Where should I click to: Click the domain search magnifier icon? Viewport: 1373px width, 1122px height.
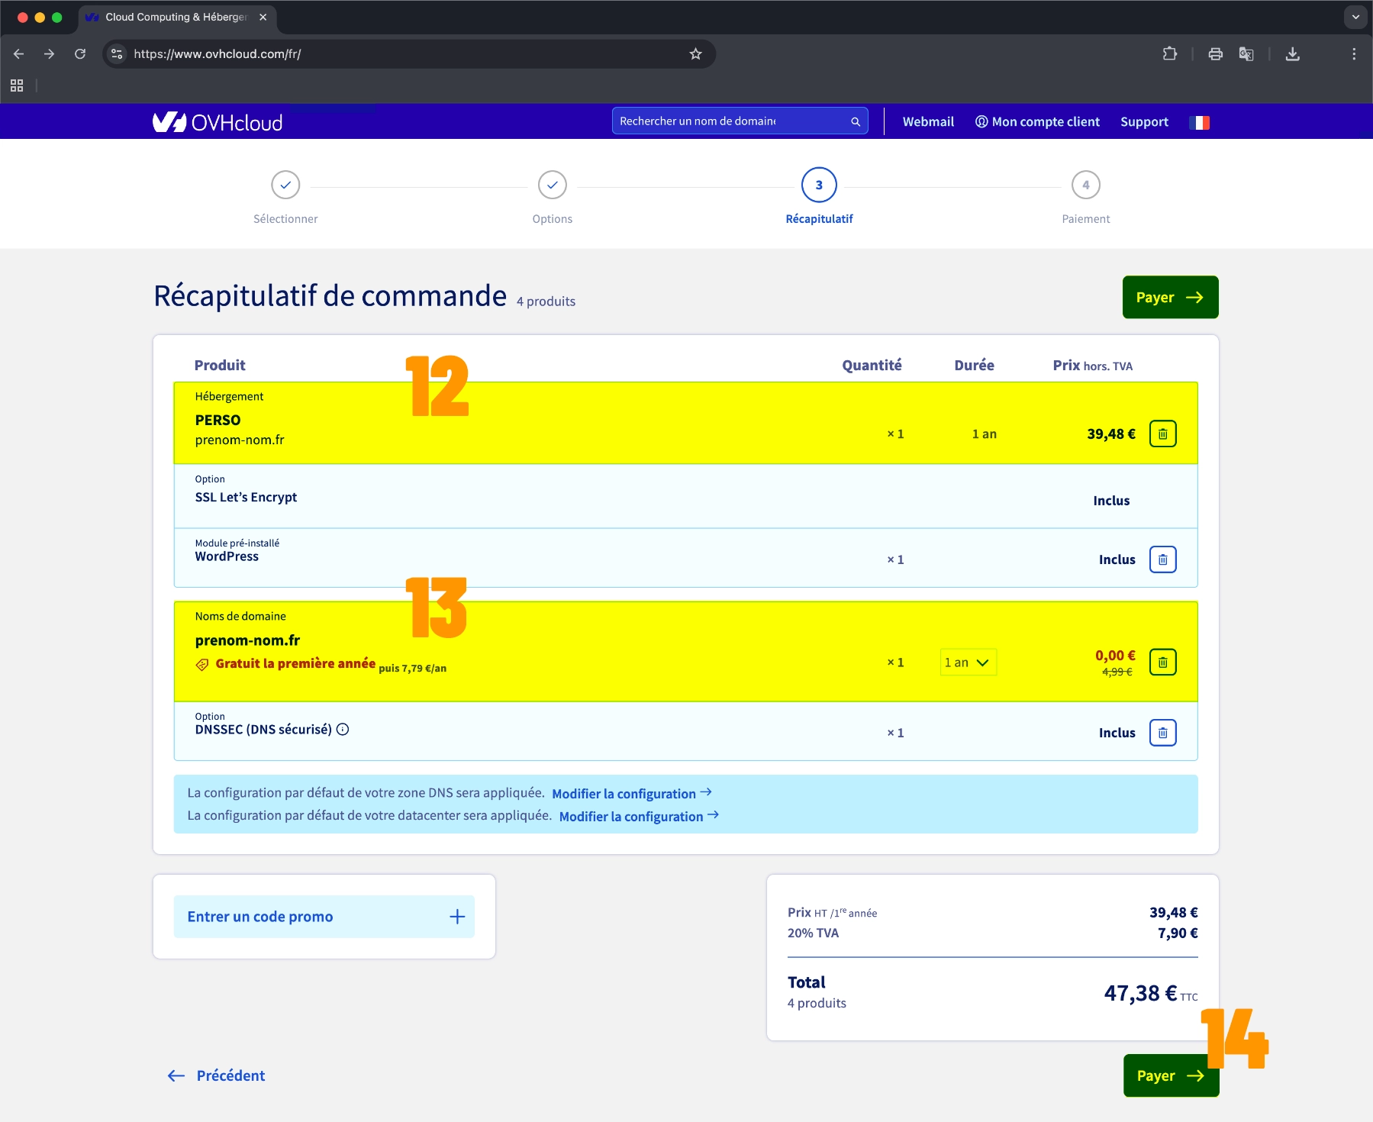coord(856,121)
